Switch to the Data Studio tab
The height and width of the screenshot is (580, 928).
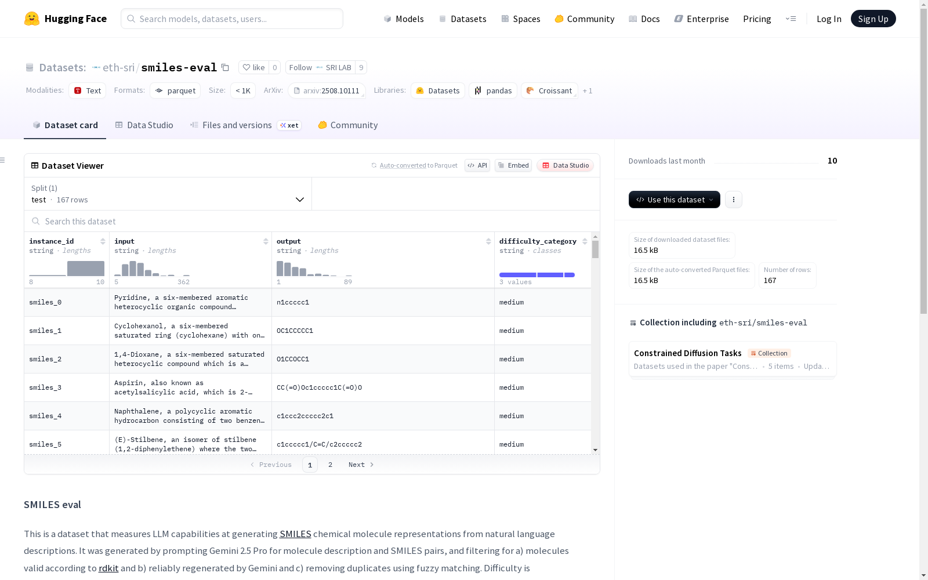pyautogui.click(x=144, y=125)
